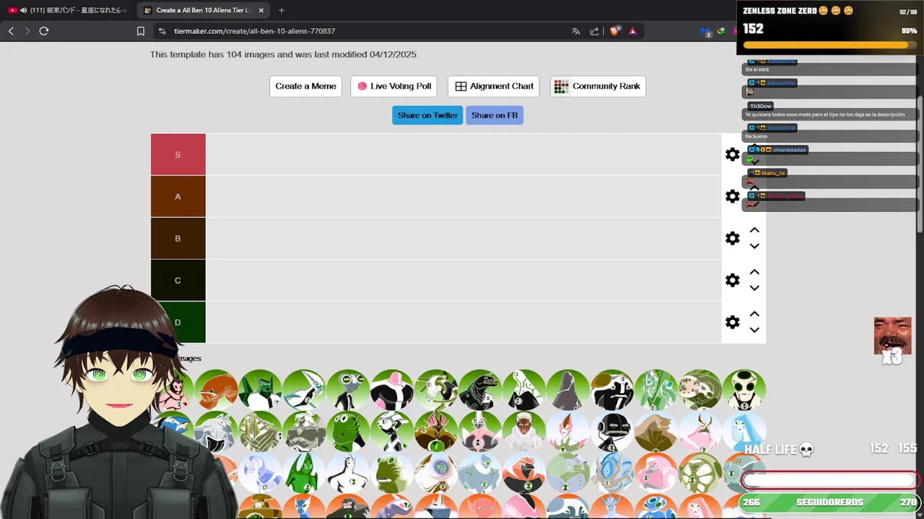Start a Live Voting Poll

[393, 86]
